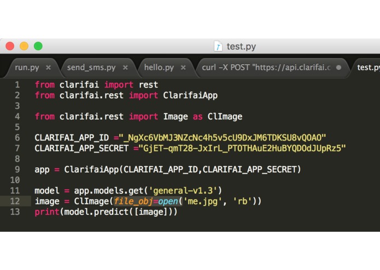Image resolution: width=380 pixels, height=270 pixels.
Task: Click the 'print' keyword on line 13
Action: (47, 212)
